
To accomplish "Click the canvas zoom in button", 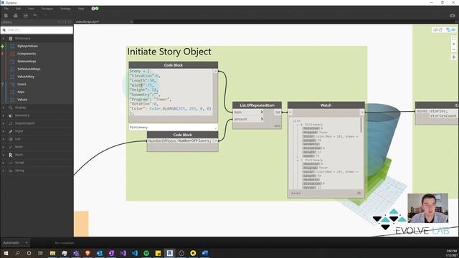I will [454, 44].
